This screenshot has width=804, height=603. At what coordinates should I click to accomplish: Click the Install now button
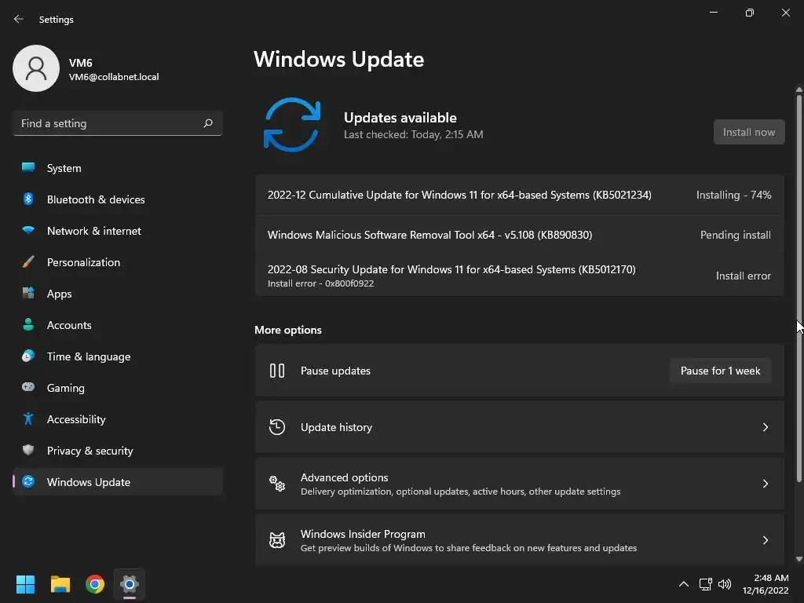[749, 132]
